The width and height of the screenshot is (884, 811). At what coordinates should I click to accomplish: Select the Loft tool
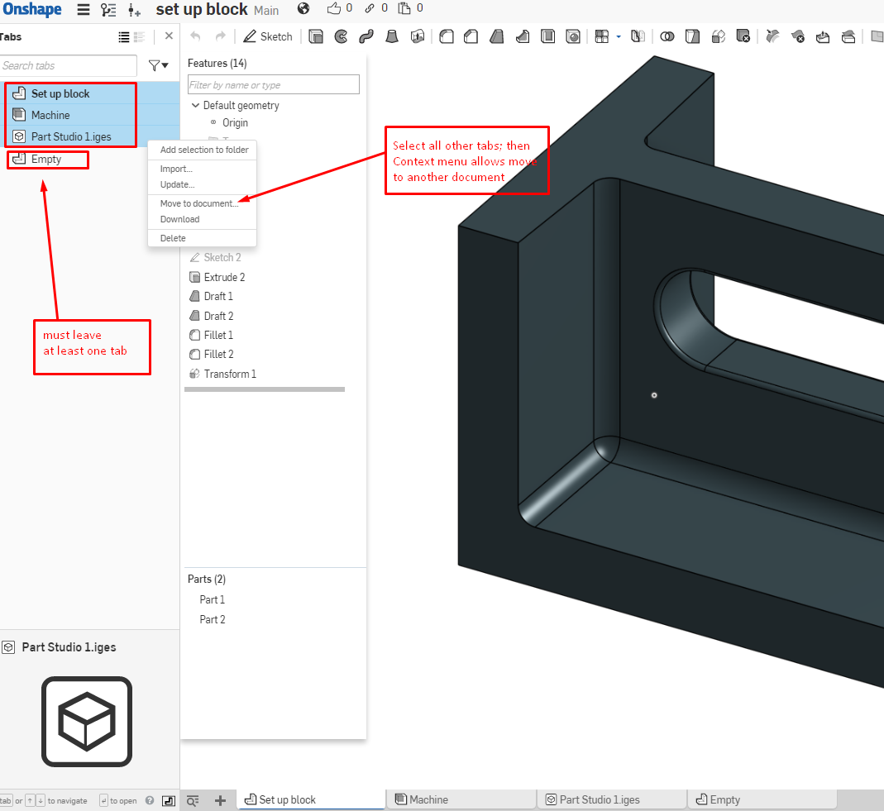pos(392,36)
